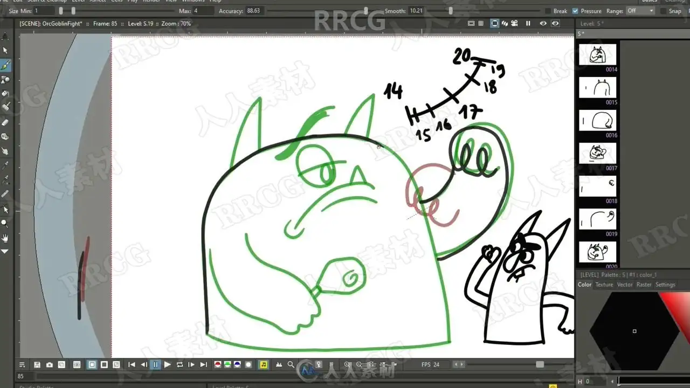690x388 pixels.
Task: Select level strip thumbnail 0015
Action: coord(597,88)
